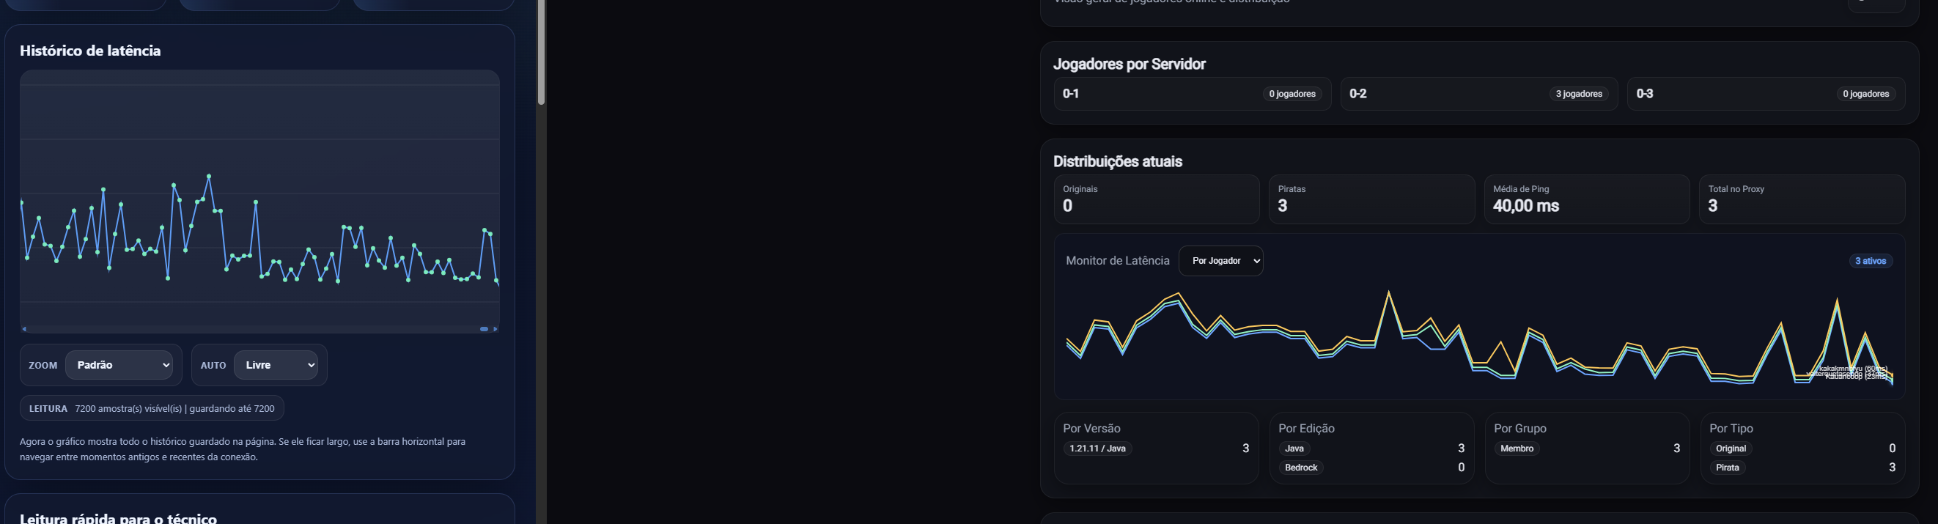Click the LEITURA samples readout badge
Image resolution: width=1938 pixels, height=524 pixels.
point(152,409)
